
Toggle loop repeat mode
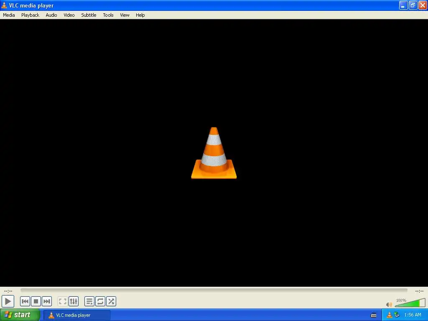coord(100,301)
